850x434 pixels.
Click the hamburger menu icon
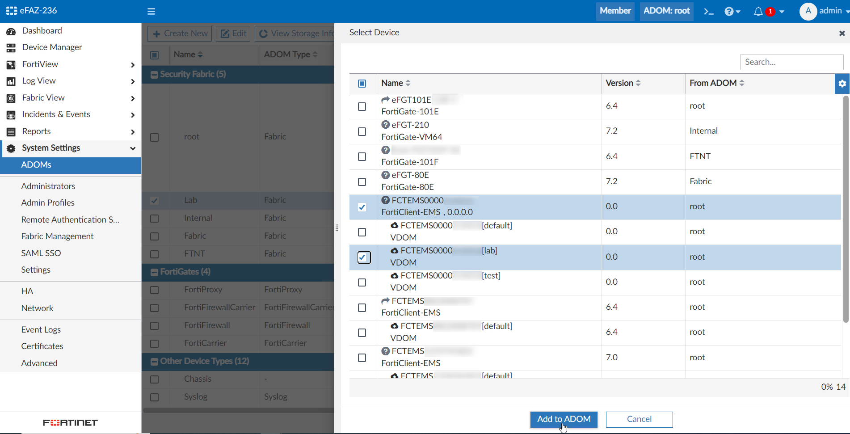[x=151, y=11]
